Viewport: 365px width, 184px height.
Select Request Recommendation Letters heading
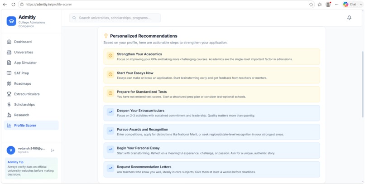pyautogui.click(x=144, y=167)
